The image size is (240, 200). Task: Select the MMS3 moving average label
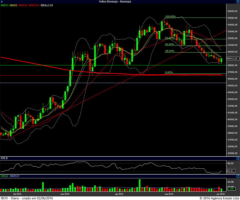point(4,5)
